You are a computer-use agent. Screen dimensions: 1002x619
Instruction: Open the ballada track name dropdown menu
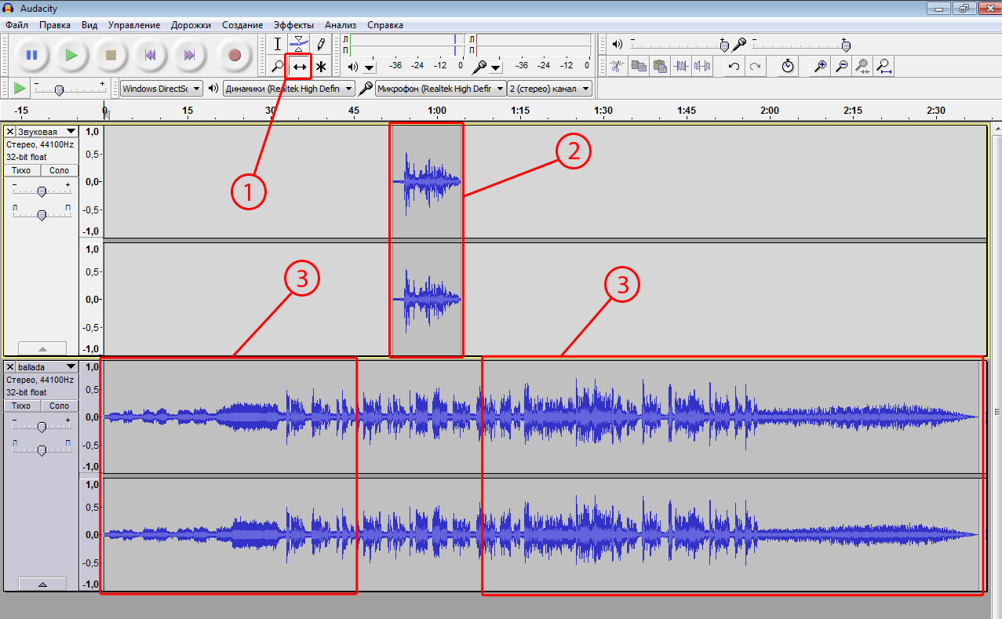click(71, 367)
